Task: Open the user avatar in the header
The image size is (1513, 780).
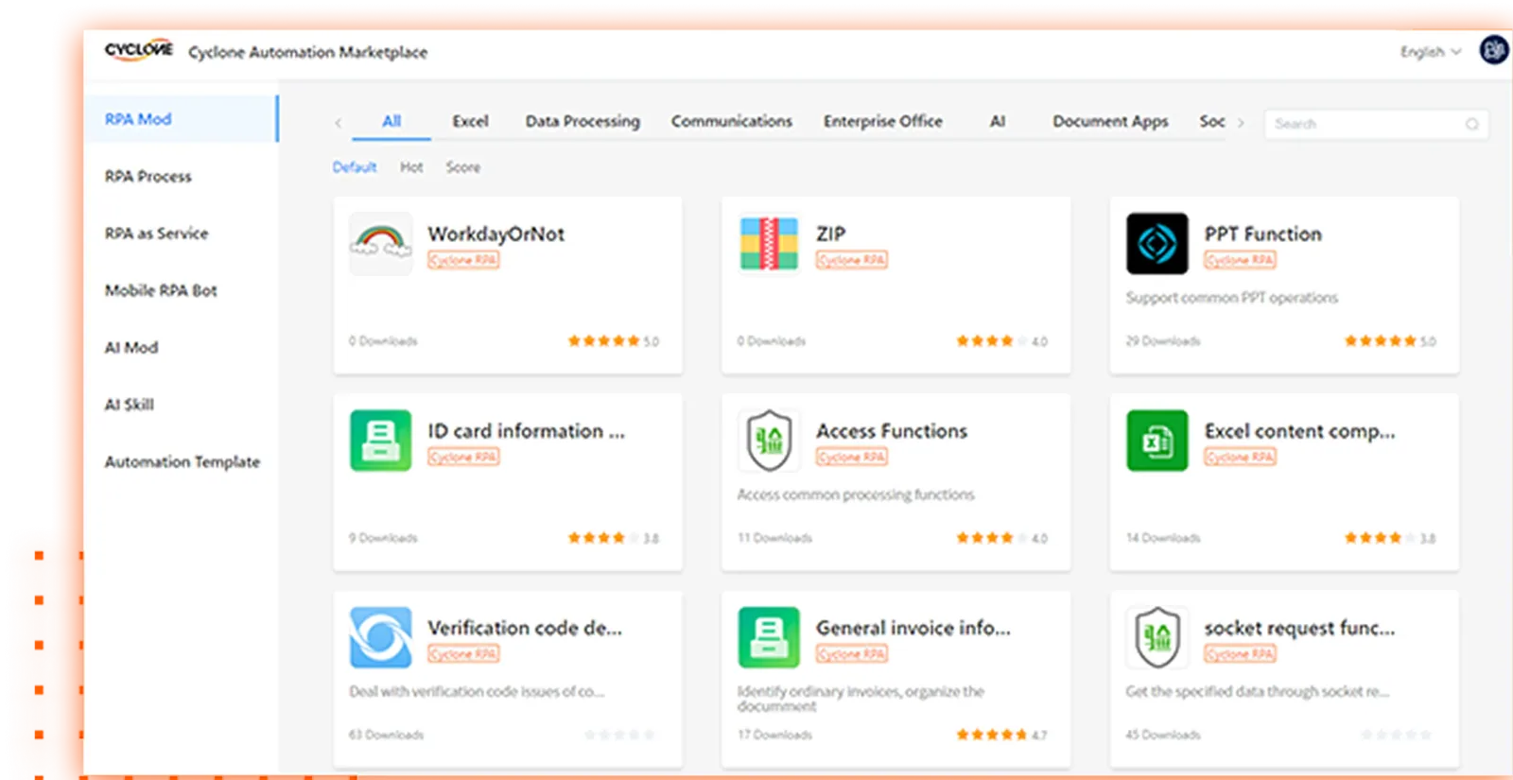Action: (1494, 50)
